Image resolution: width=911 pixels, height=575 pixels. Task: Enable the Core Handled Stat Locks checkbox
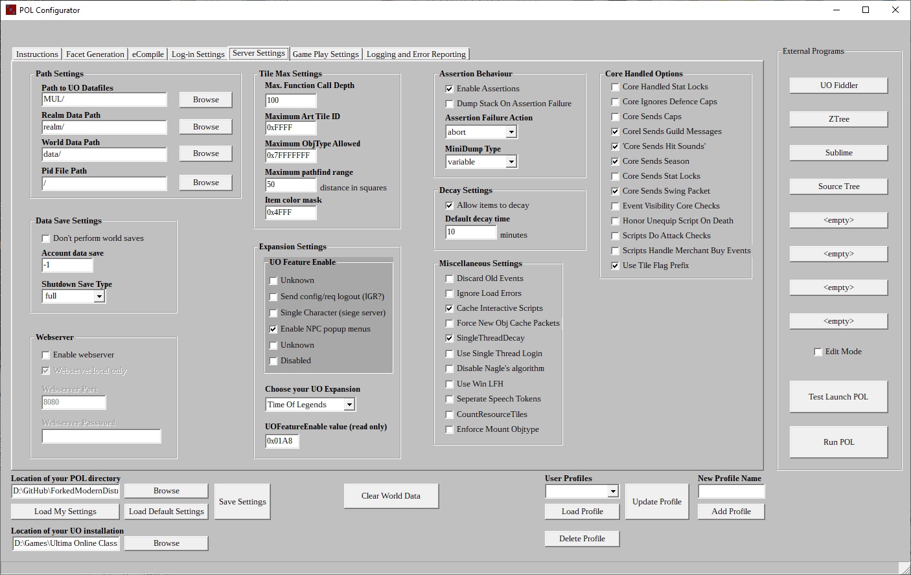pyautogui.click(x=616, y=87)
